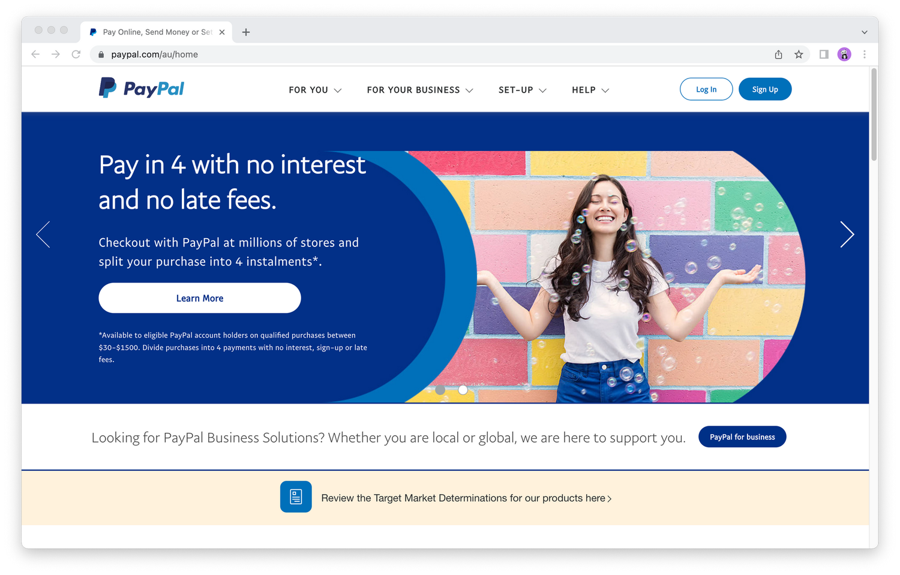The height and width of the screenshot is (575, 900).
Task: Click the PayPal logo in the header
Action: 142,88
